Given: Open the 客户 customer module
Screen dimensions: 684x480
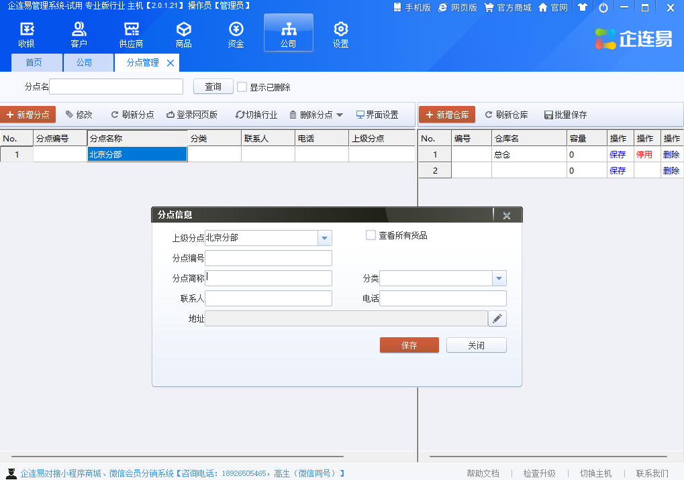Looking at the screenshot, I should (79, 35).
